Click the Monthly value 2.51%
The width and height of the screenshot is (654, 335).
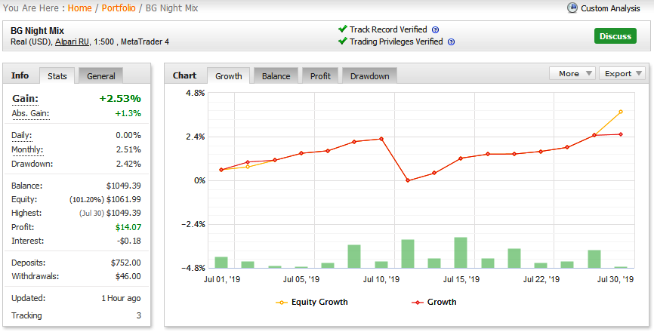pos(128,149)
